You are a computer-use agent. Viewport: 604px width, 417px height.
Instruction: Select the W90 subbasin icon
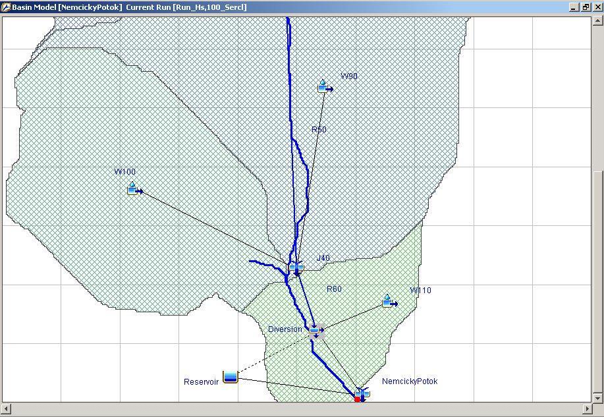325,87
